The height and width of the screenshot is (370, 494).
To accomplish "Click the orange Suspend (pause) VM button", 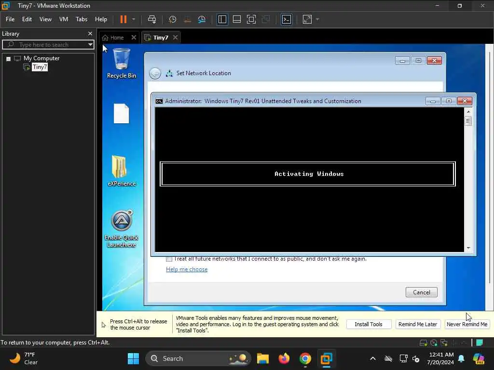I will (123, 19).
